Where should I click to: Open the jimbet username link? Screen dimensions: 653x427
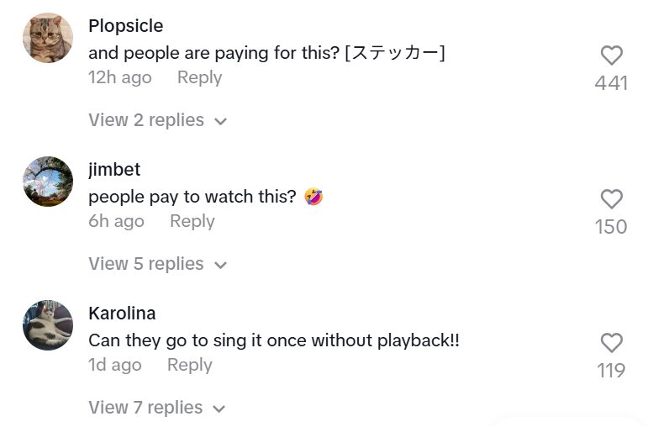pyautogui.click(x=114, y=170)
